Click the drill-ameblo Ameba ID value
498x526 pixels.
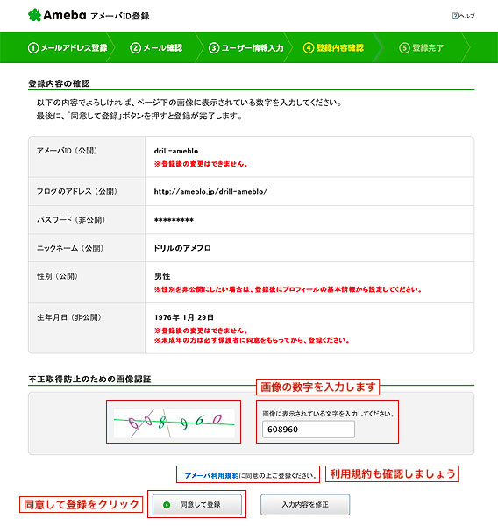pyautogui.click(x=176, y=151)
